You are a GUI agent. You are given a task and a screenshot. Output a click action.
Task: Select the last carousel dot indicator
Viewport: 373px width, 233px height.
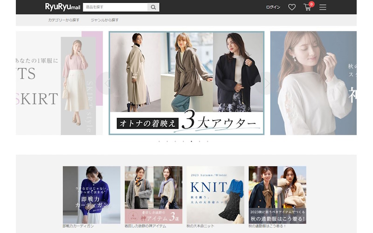(207, 141)
